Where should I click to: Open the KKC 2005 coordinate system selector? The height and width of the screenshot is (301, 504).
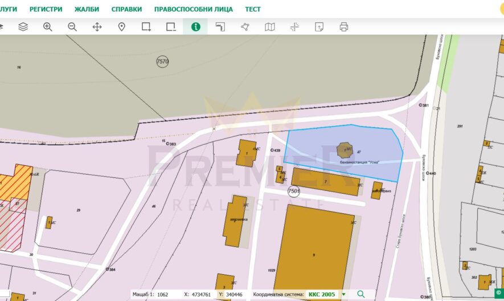(322, 295)
